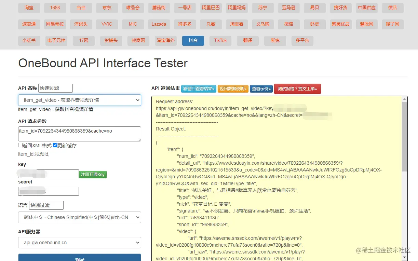Focus the API 名称 quick filter field

point(55,88)
